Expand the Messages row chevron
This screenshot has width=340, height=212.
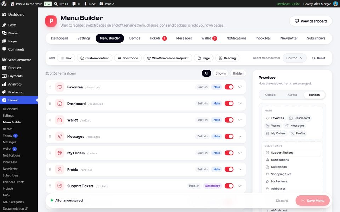pyautogui.click(x=240, y=136)
